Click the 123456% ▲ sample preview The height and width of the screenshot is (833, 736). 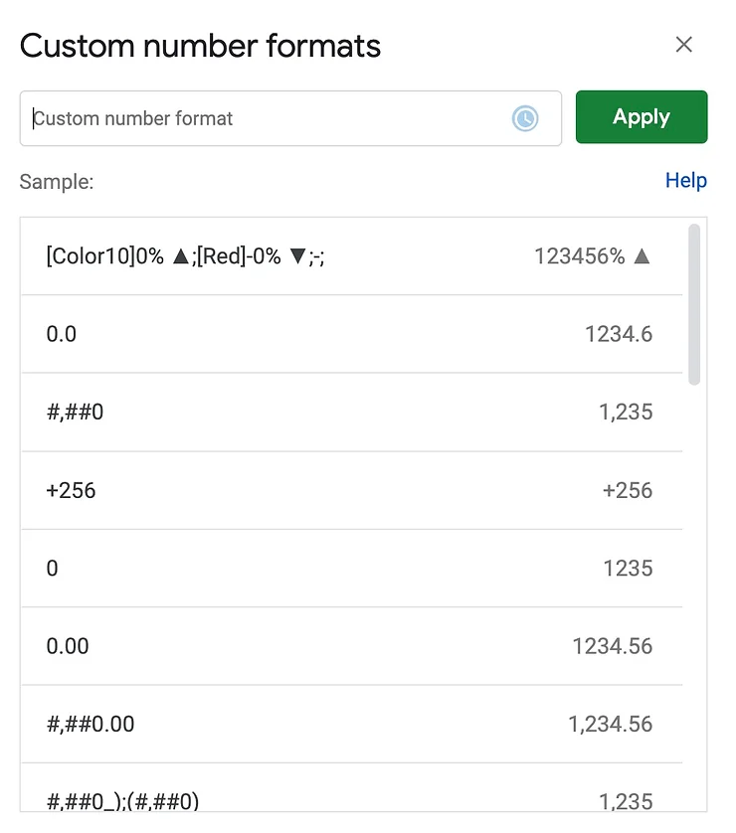(x=592, y=256)
